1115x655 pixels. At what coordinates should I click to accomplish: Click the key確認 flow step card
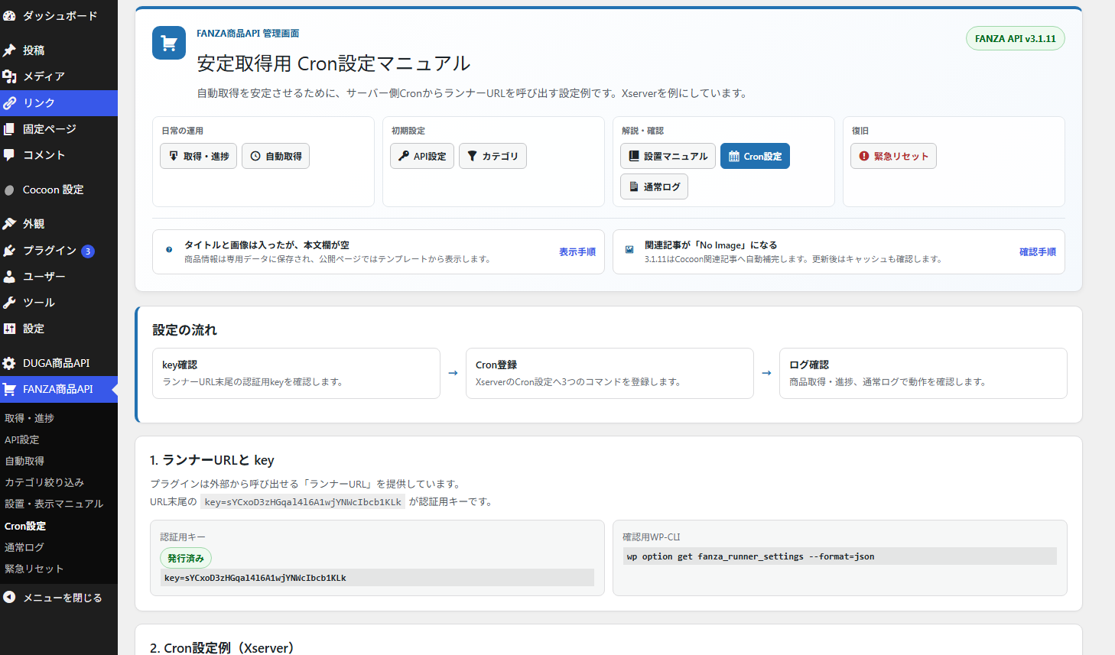(x=296, y=373)
